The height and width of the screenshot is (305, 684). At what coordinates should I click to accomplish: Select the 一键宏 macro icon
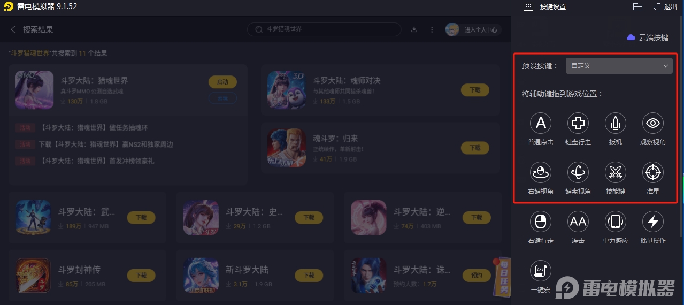pos(541,271)
